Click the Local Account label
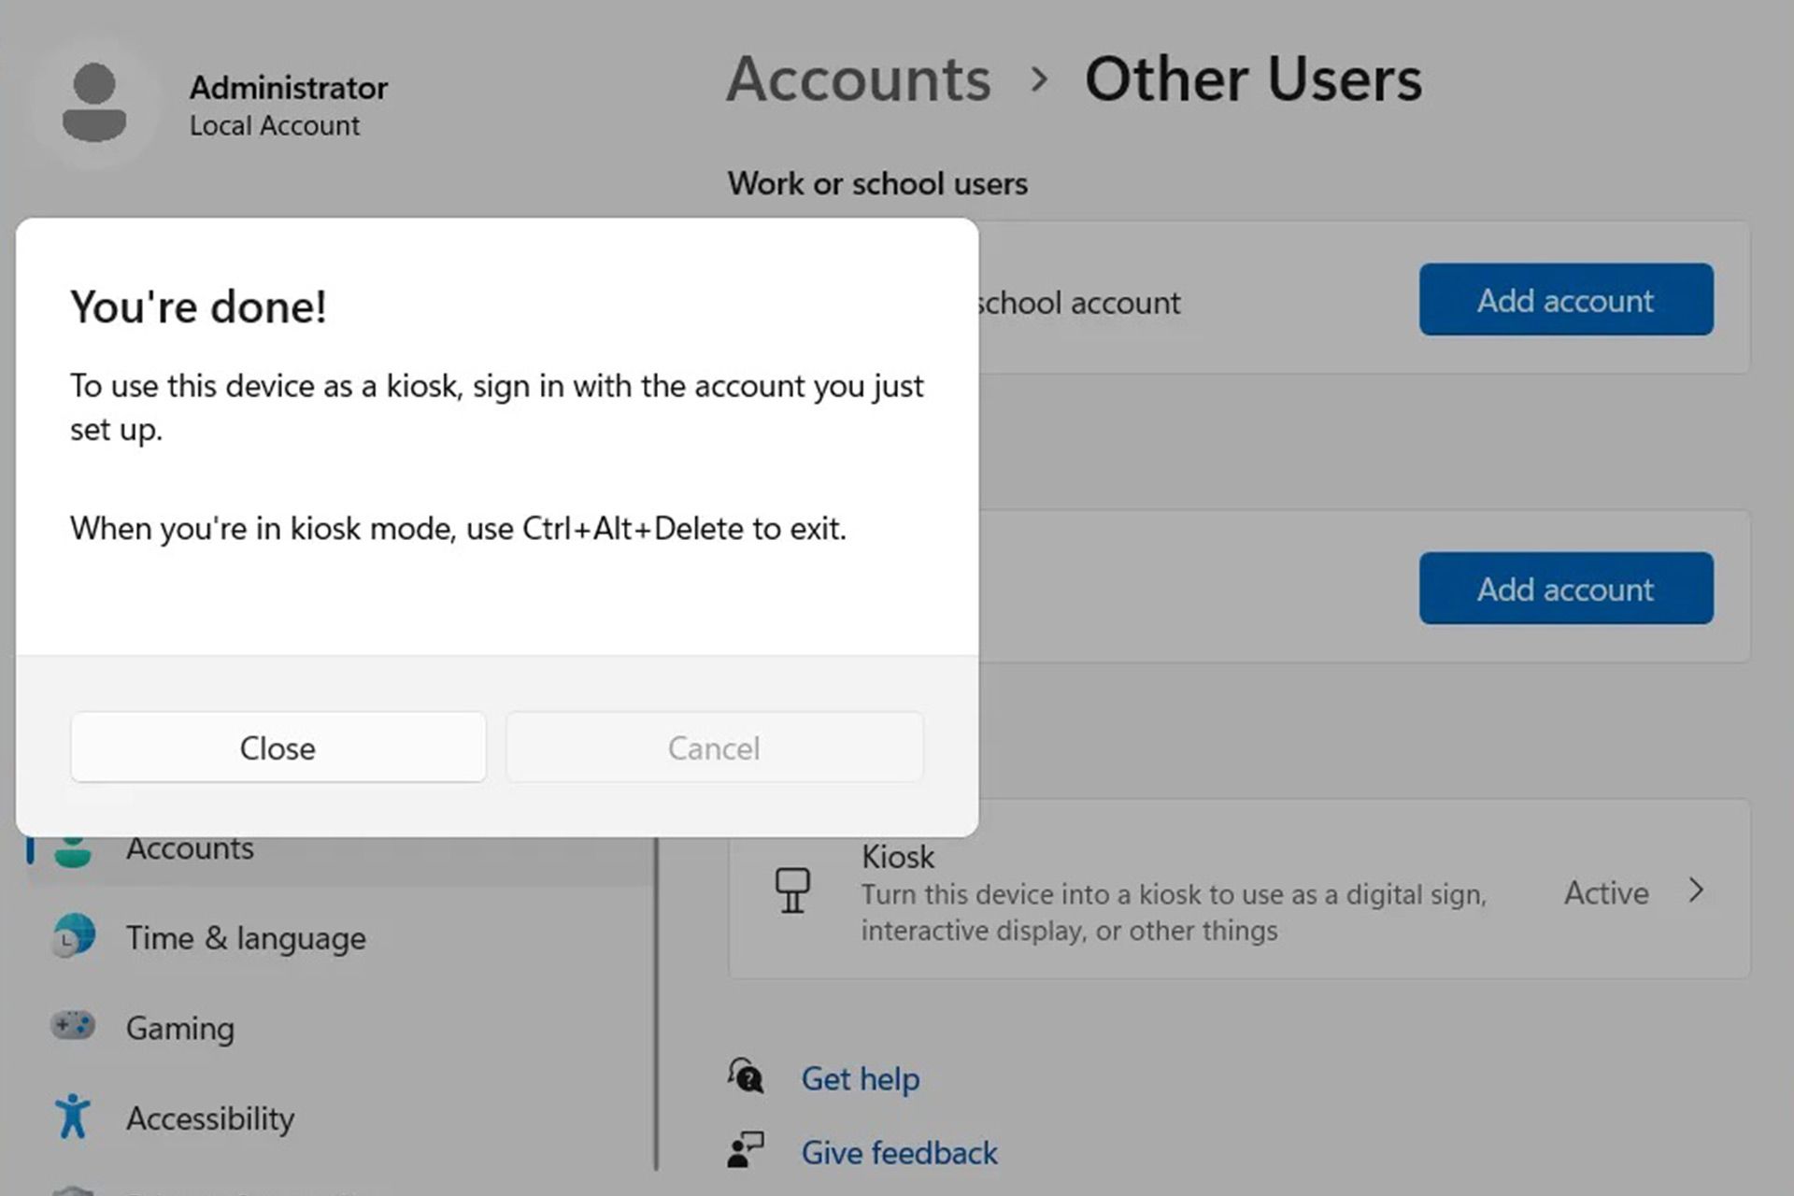Viewport: 1794px width, 1196px height. pos(275,125)
